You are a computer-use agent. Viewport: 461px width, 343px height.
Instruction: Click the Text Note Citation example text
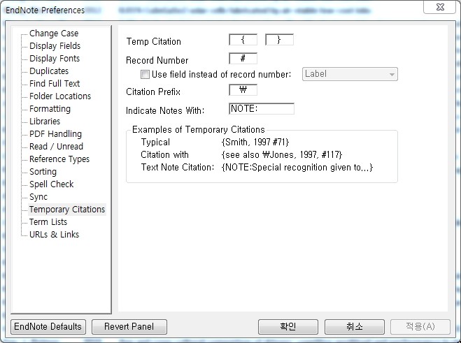[297, 168]
